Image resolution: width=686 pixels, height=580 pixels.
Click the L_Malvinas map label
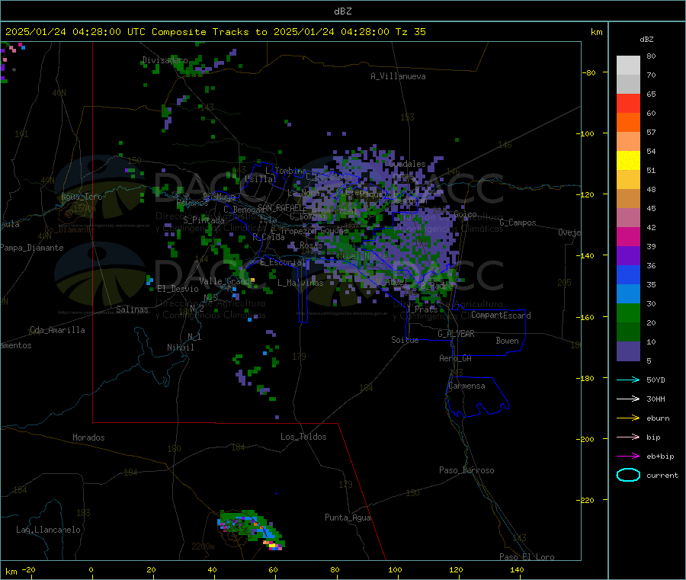click(300, 283)
